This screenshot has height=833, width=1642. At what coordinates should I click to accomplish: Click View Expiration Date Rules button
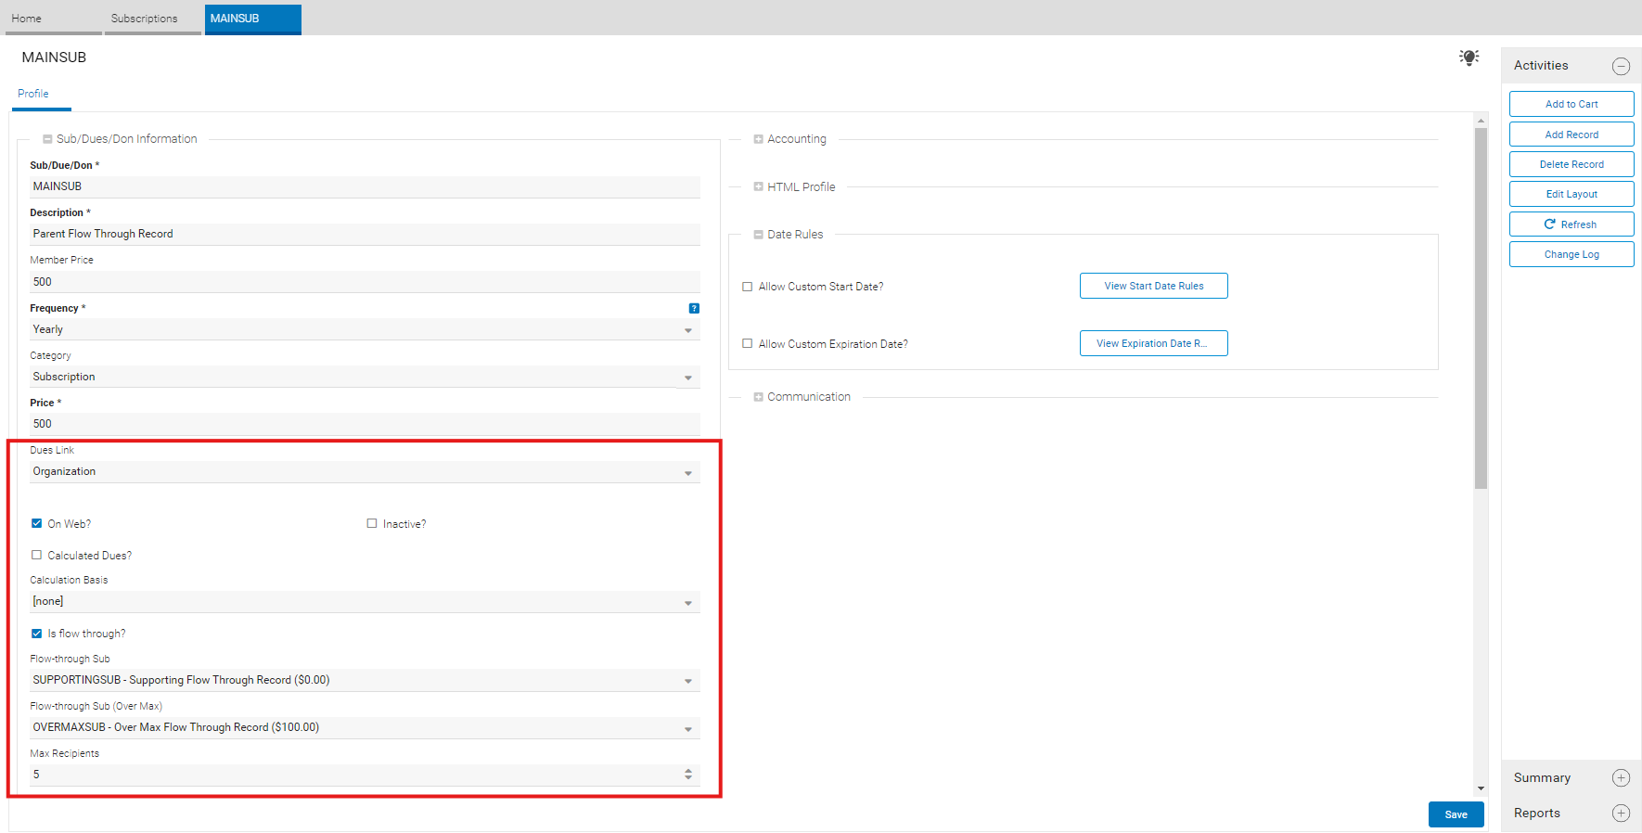click(1154, 343)
